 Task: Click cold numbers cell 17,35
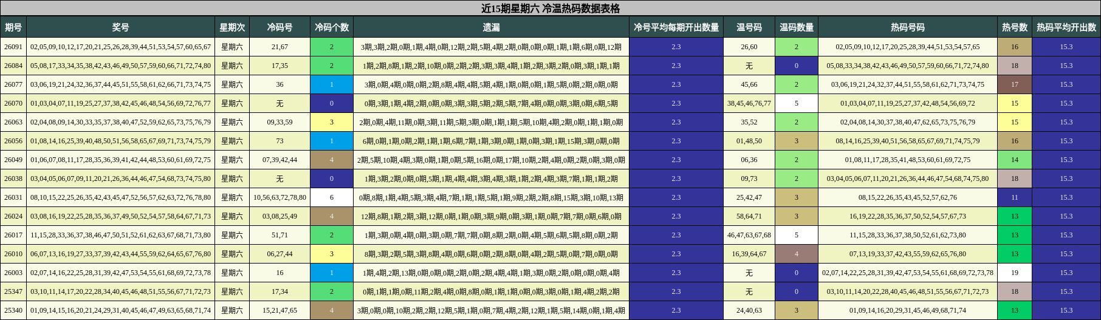pos(280,66)
